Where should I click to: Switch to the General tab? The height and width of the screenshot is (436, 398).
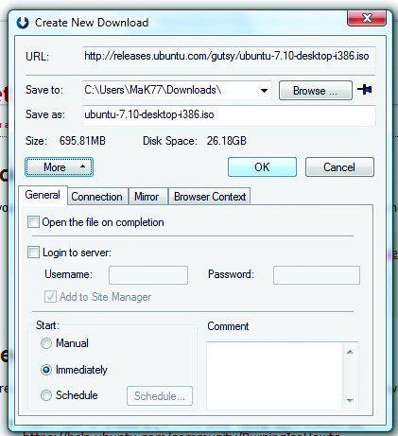[x=43, y=195]
